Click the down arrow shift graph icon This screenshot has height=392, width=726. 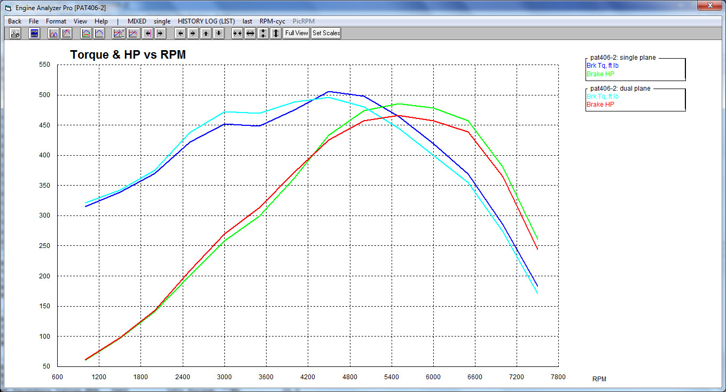tap(218, 33)
